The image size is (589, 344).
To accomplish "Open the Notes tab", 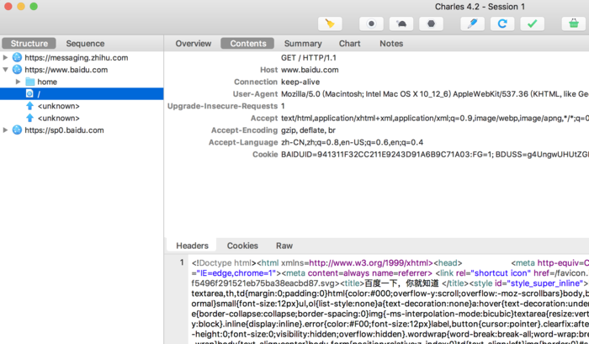I will coord(391,43).
